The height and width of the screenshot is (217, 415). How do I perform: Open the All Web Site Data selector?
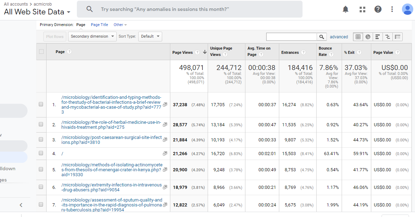37,12
